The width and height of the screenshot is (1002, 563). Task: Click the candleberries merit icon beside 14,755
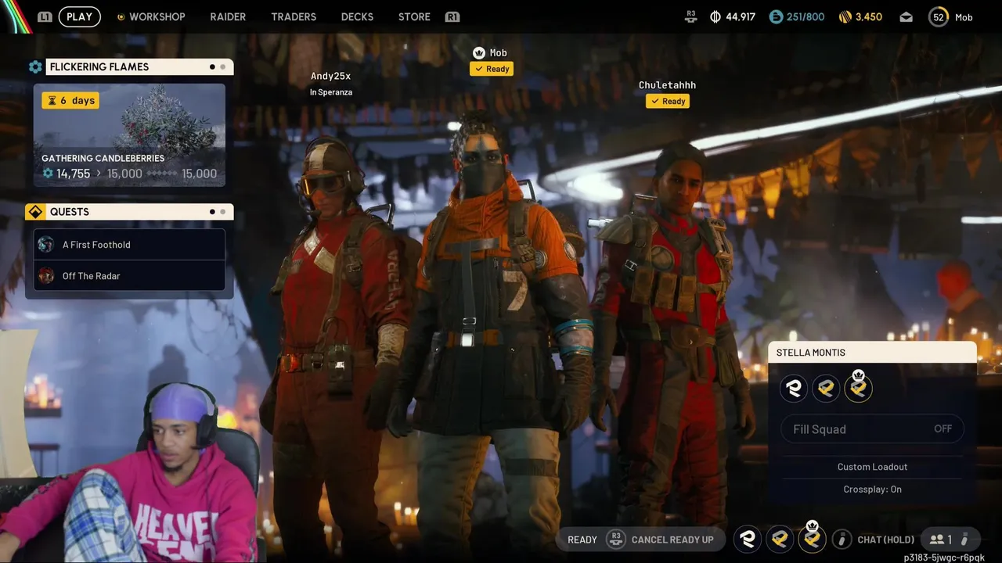click(48, 174)
